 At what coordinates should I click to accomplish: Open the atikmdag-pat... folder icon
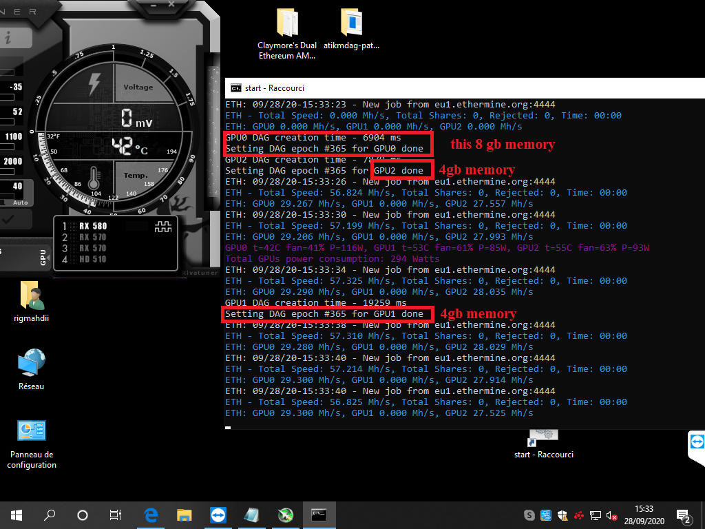coord(351,28)
